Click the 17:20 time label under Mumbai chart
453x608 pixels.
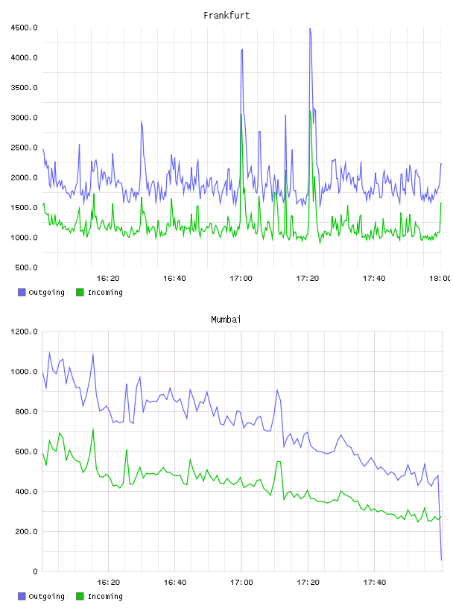click(308, 583)
